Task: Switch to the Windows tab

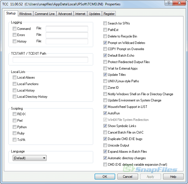Action: click(25, 14)
